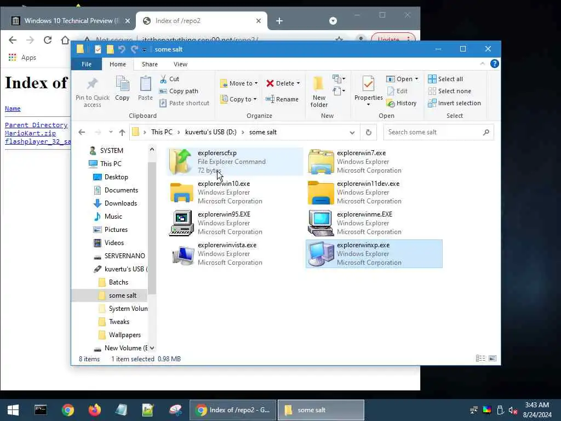Click Undo in Quick Access Toolbar

pyautogui.click(x=122, y=49)
